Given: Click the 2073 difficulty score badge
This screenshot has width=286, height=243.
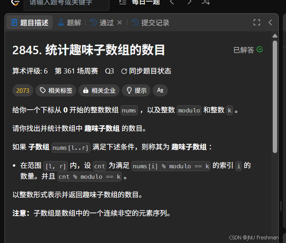Looking at the screenshot, I should tap(23, 90).
